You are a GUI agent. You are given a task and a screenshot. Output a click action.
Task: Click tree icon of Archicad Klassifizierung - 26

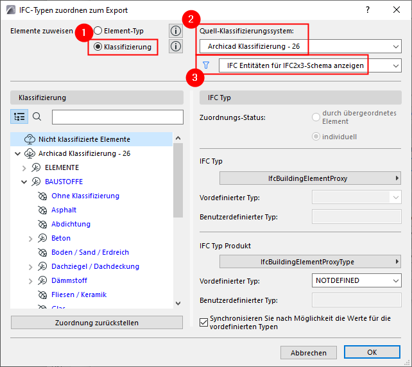point(30,153)
